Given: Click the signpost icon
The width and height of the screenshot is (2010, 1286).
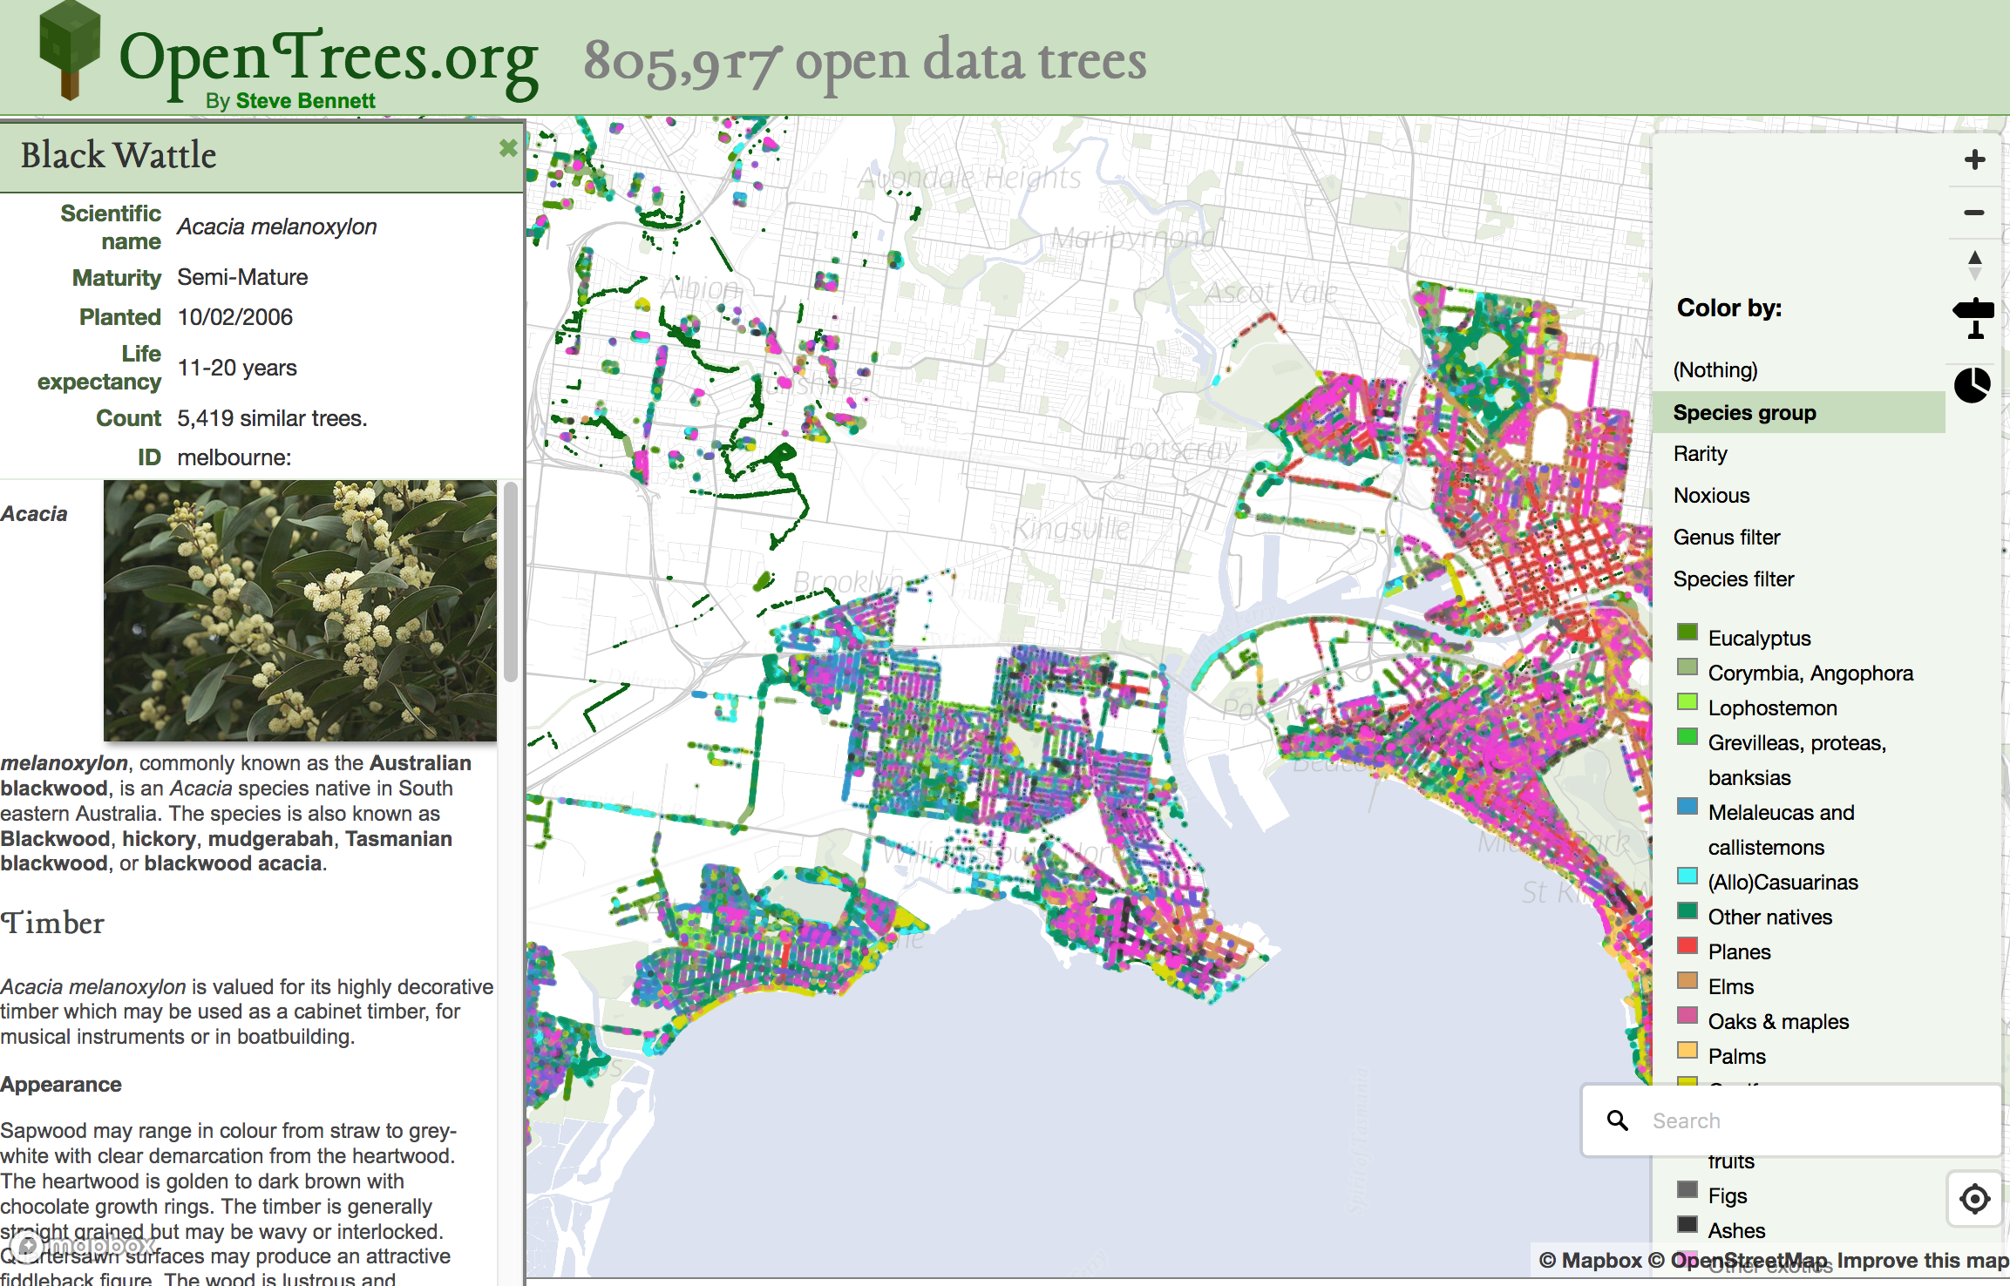Looking at the screenshot, I should click(1974, 318).
